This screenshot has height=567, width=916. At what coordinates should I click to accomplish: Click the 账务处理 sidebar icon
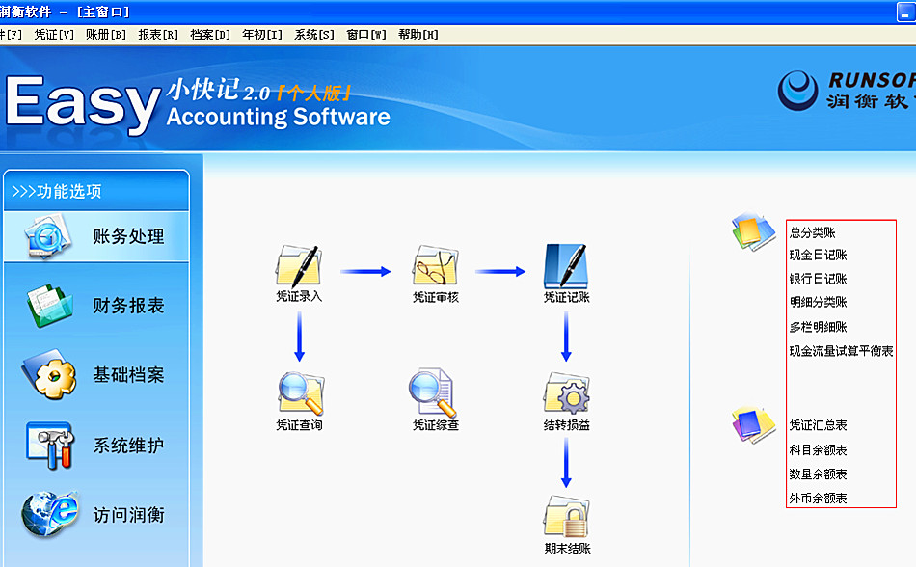pos(48,236)
